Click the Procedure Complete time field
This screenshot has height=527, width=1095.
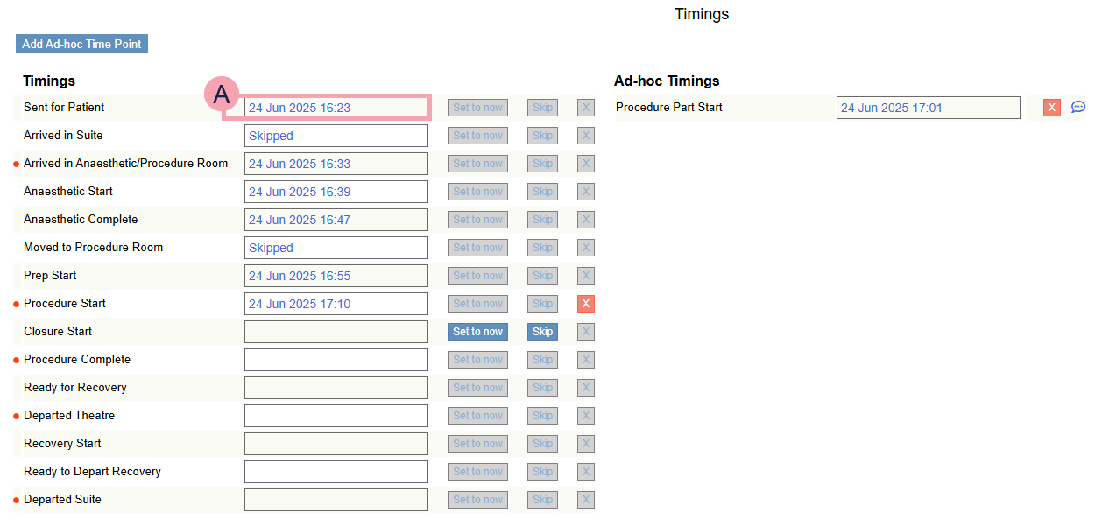[x=336, y=360]
